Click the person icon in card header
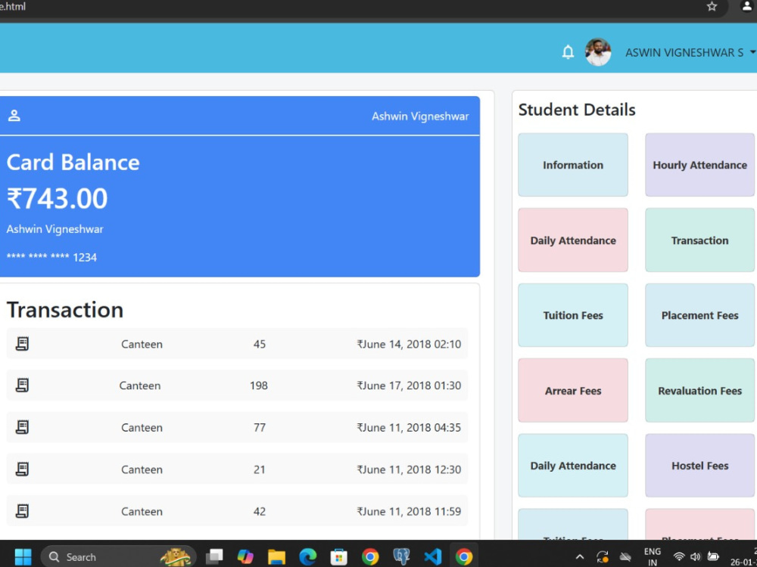757x567 pixels. (14, 116)
